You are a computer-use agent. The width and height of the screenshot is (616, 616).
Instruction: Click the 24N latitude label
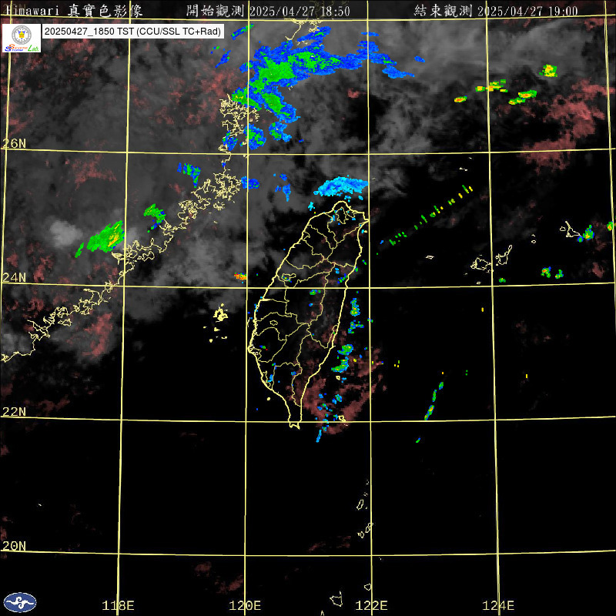pyautogui.click(x=14, y=278)
